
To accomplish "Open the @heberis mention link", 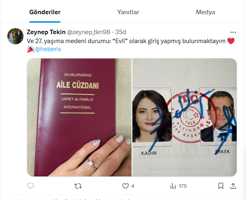I will (48, 49).
